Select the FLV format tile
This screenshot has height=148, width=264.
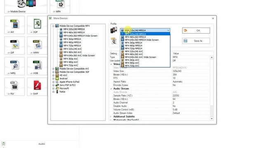14,87
